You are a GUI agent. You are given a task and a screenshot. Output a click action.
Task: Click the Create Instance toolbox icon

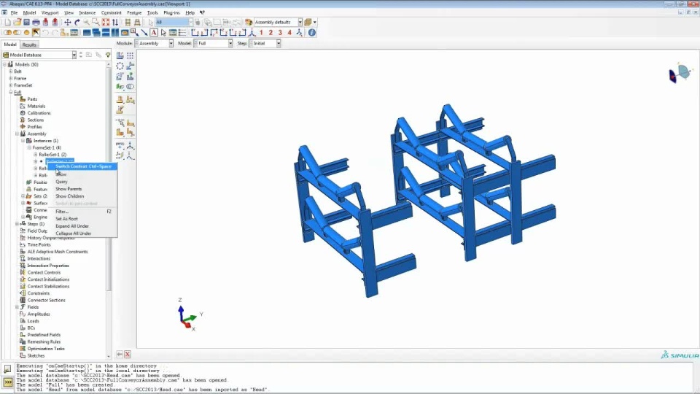120,56
